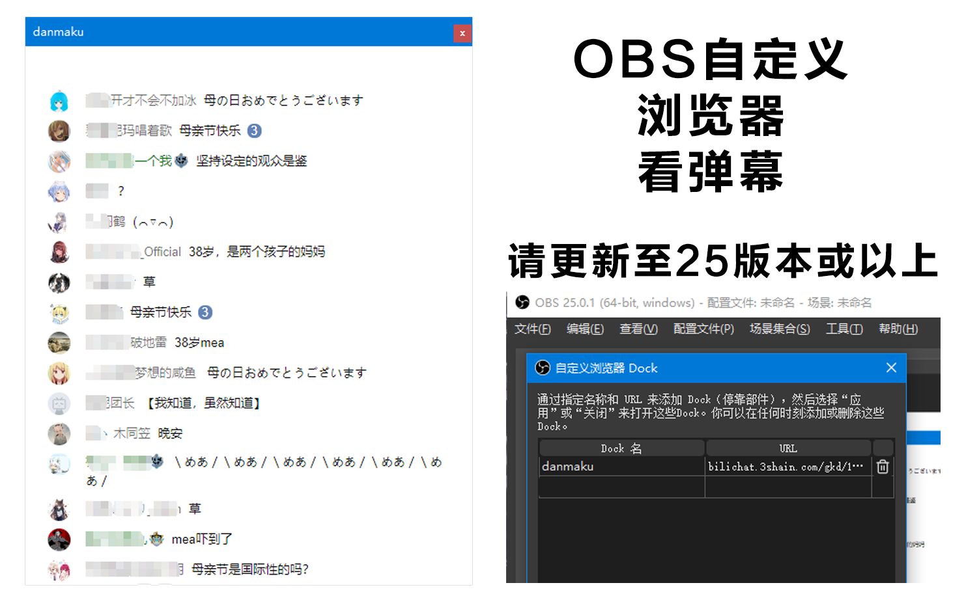This screenshot has width=979, height=611.
Task: Click avatar beside 破地雷 38岁mea
Action: (x=59, y=342)
